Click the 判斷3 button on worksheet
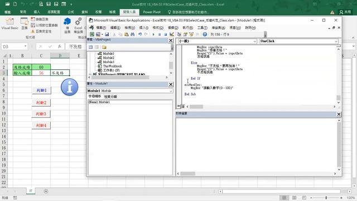 tap(41, 114)
